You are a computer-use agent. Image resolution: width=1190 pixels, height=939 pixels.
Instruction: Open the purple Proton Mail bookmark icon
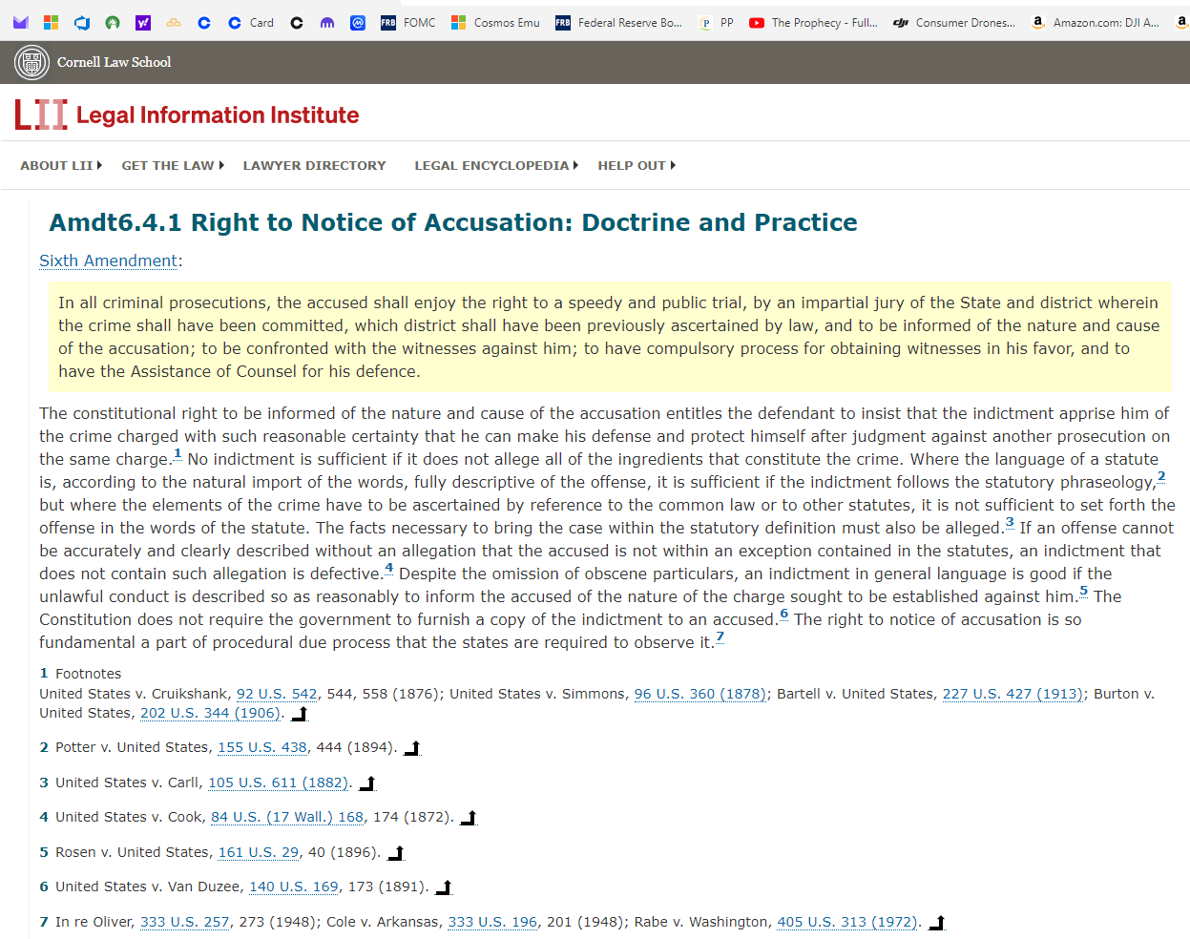[x=21, y=23]
